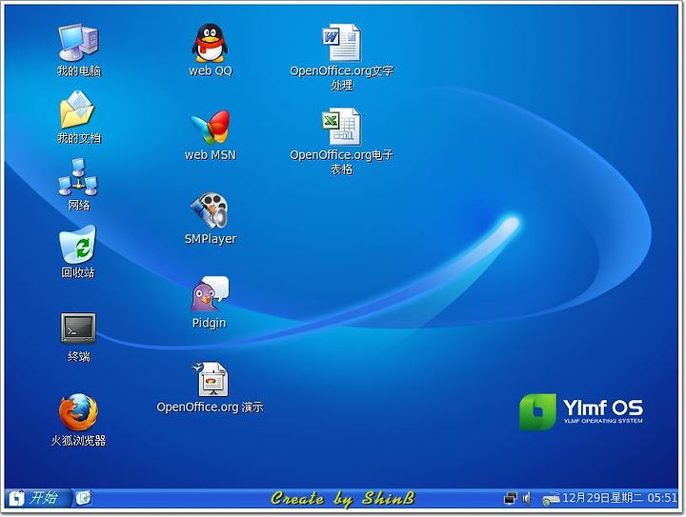Image resolution: width=686 pixels, height=517 pixels.
Task: Click the 开始 start button
Action: pos(37,498)
